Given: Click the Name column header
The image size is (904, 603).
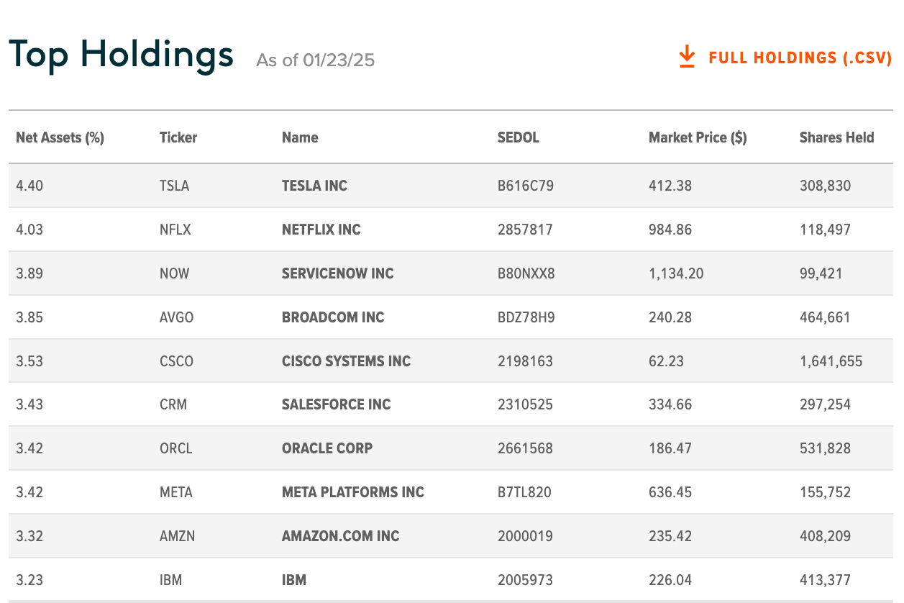Looking at the screenshot, I should [300, 137].
